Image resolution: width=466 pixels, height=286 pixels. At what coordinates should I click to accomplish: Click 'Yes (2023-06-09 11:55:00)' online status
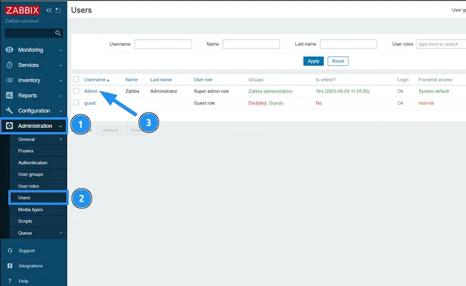tap(343, 91)
